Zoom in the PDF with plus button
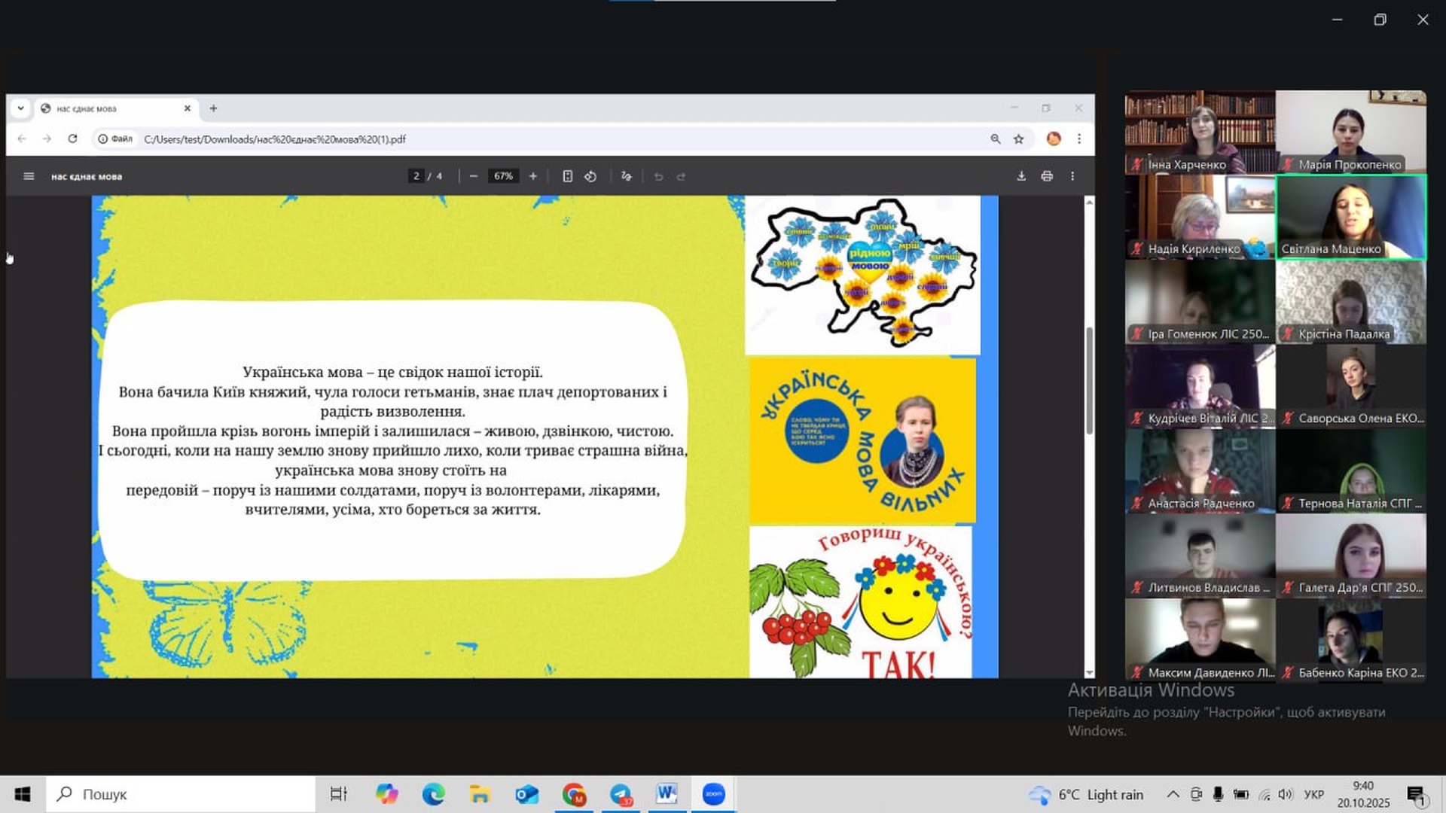This screenshot has height=813, width=1446. coord(533,176)
